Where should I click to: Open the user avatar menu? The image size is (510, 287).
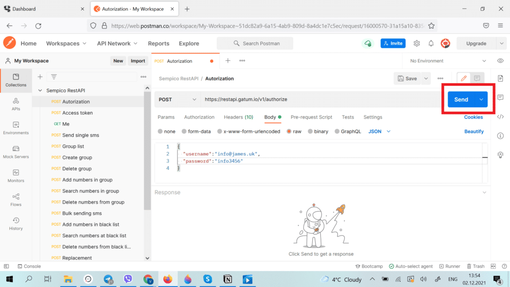tap(445, 43)
